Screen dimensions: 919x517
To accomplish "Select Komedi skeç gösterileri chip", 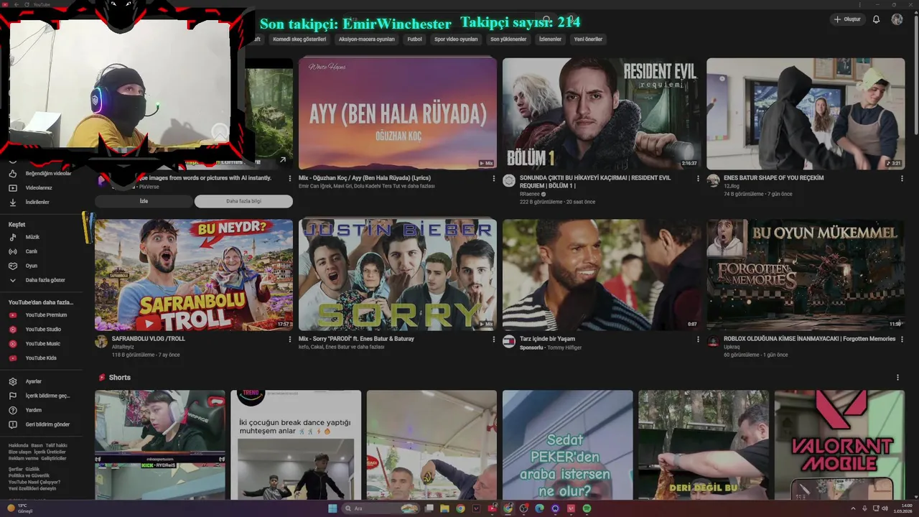I will click(299, 39).
